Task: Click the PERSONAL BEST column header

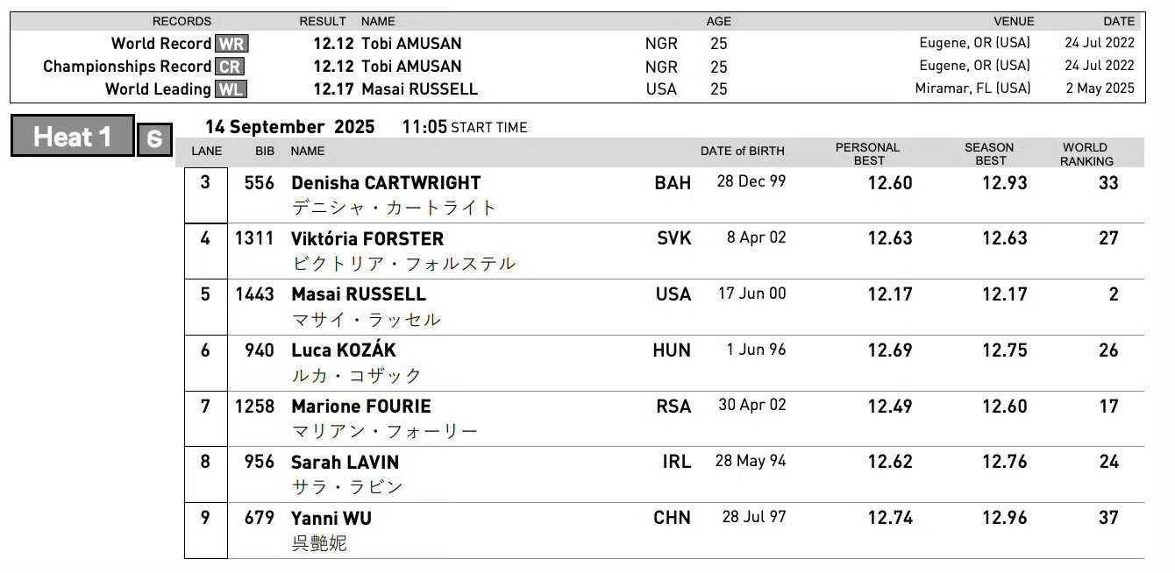Action: (867, 154)
